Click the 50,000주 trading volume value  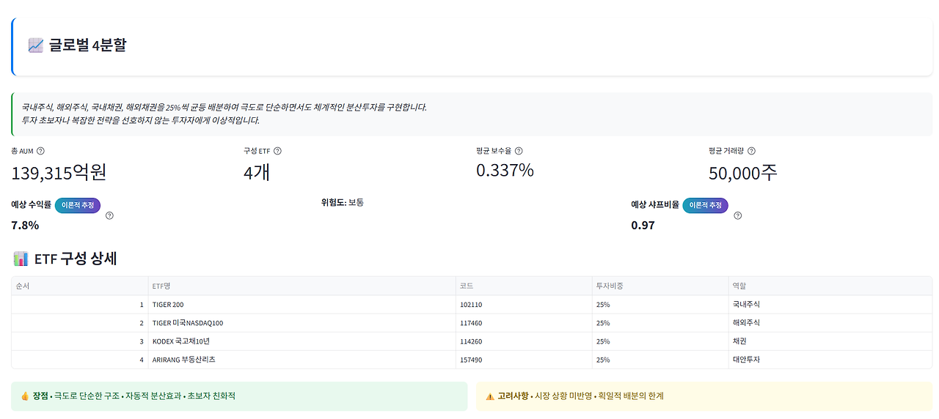[743, 173]
